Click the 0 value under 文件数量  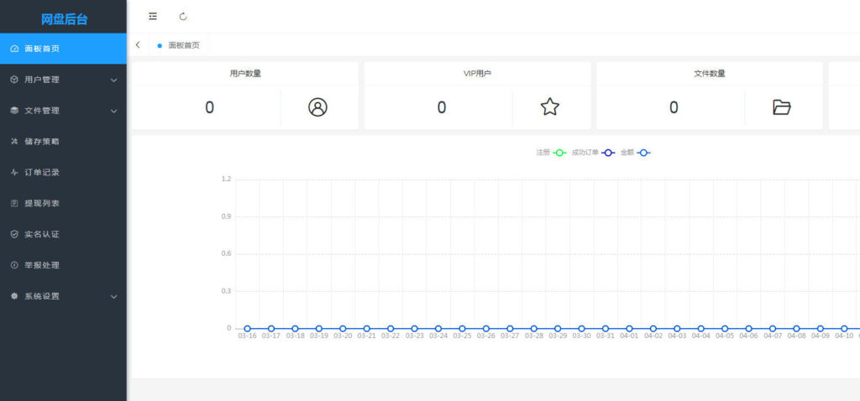click(674, 107)
